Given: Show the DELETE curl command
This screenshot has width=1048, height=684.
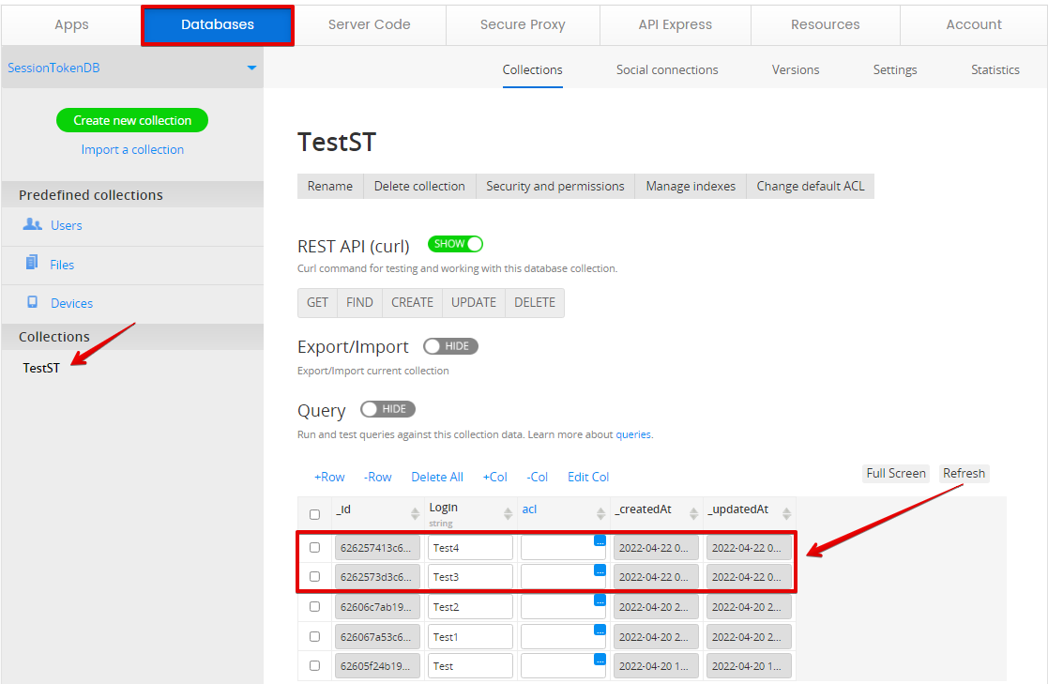Looking at the screenshot, I should pos(535,303).
